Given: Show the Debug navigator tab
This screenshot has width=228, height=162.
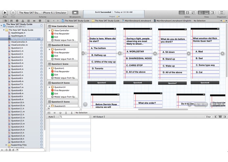Looking at the screenshot, I should click(x=29, y=21).
